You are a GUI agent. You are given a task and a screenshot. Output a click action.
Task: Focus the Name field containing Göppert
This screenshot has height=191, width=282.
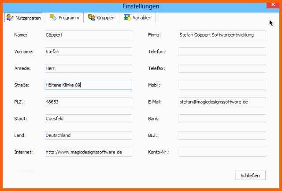click(88, 35)
